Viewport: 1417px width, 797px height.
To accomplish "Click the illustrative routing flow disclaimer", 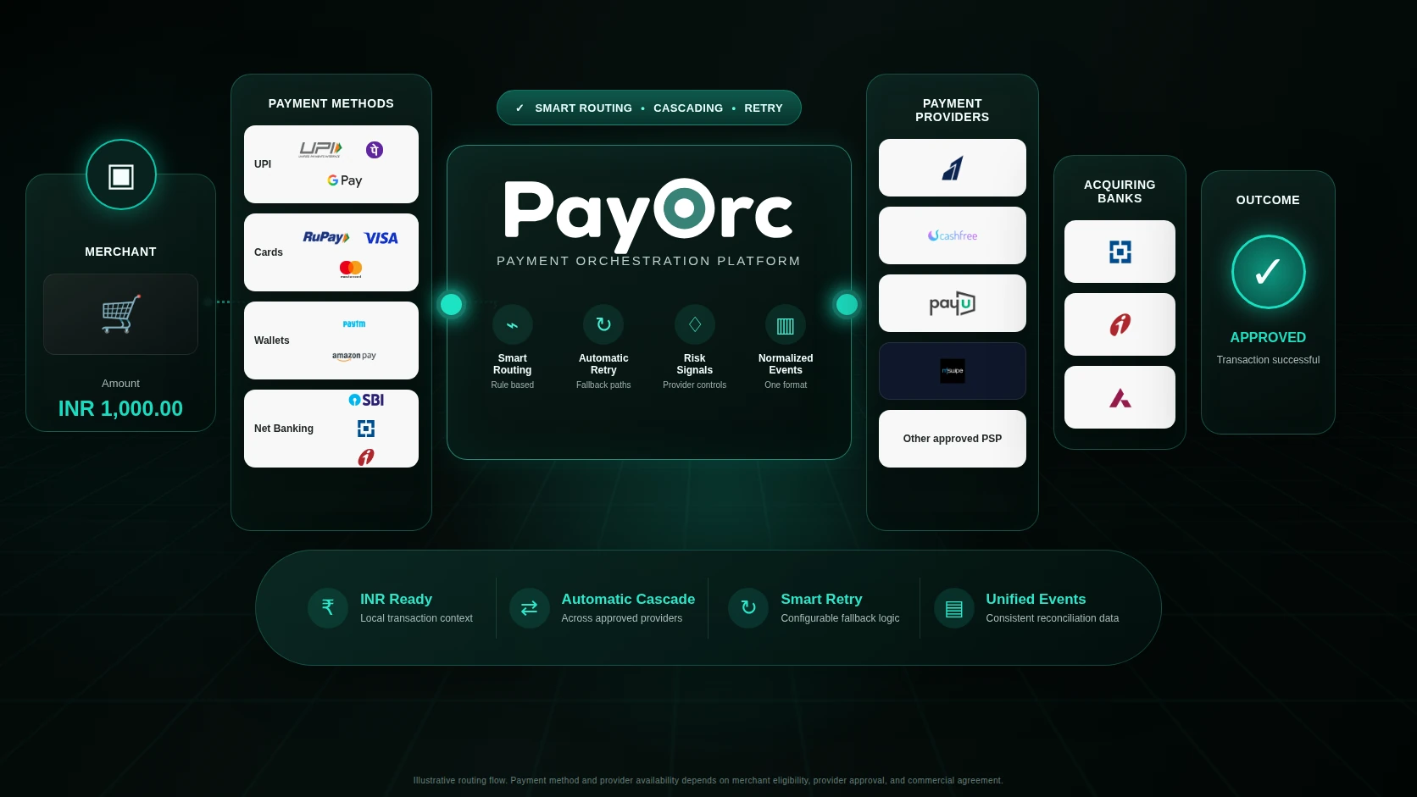I will pyautogui.click(x=708, y=780).
